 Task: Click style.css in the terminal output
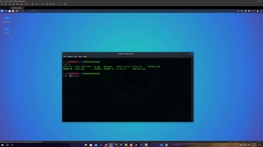(137, 67)
